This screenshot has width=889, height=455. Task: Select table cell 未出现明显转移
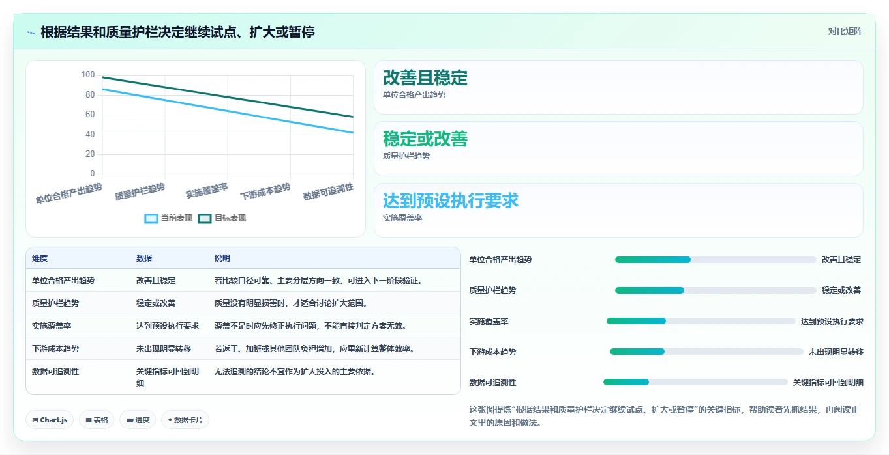[164, 348]
